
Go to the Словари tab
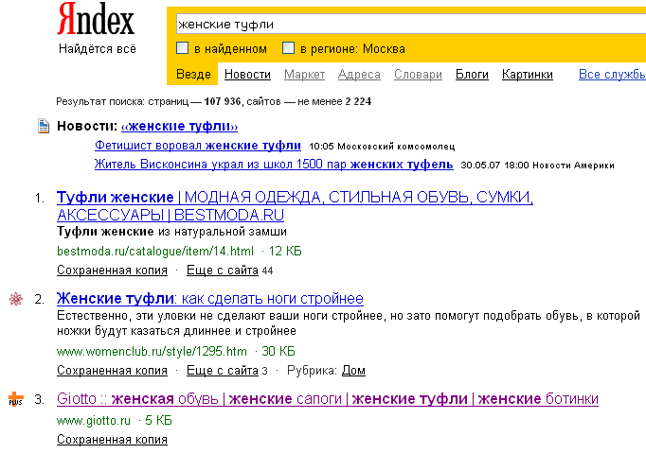tap(418, 75)
